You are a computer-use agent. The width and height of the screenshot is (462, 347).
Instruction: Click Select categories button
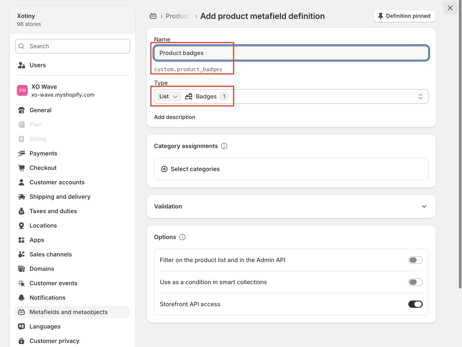pyautogui.click(x=291, y=169)
